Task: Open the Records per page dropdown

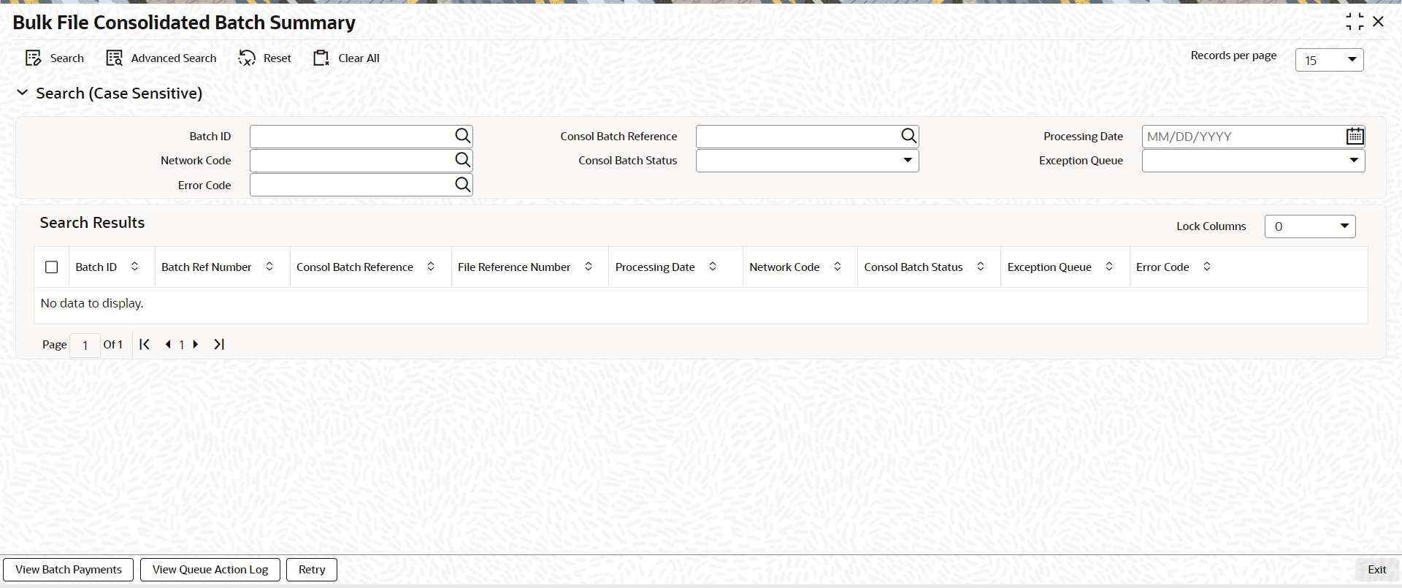Action: tap(1329, 60)
